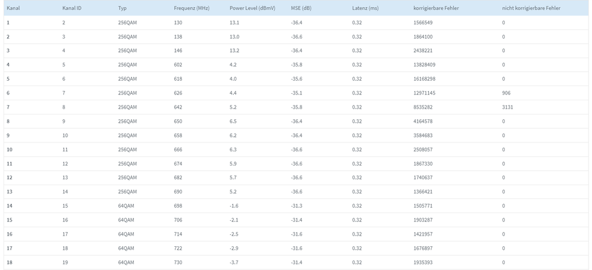The width and height of the screenshot is (592, 270).
Task: Click the "Kanal ID" column header
Action: click(72, 8)
